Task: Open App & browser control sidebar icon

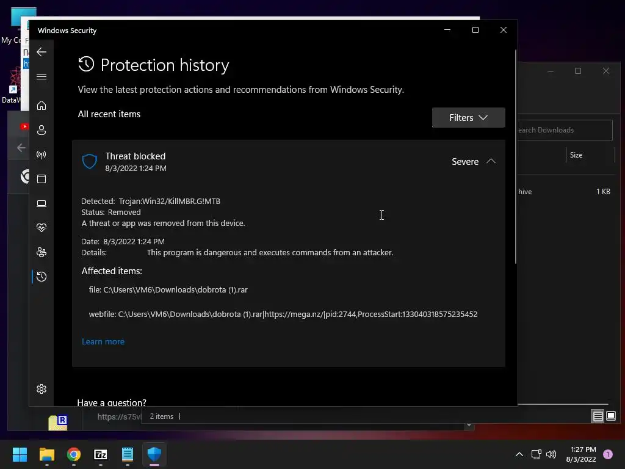Action: point(42,179)
